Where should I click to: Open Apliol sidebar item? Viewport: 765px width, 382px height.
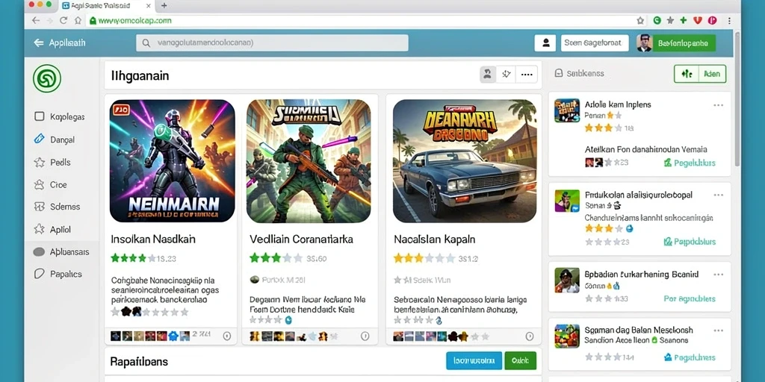(x=52, y=229)
